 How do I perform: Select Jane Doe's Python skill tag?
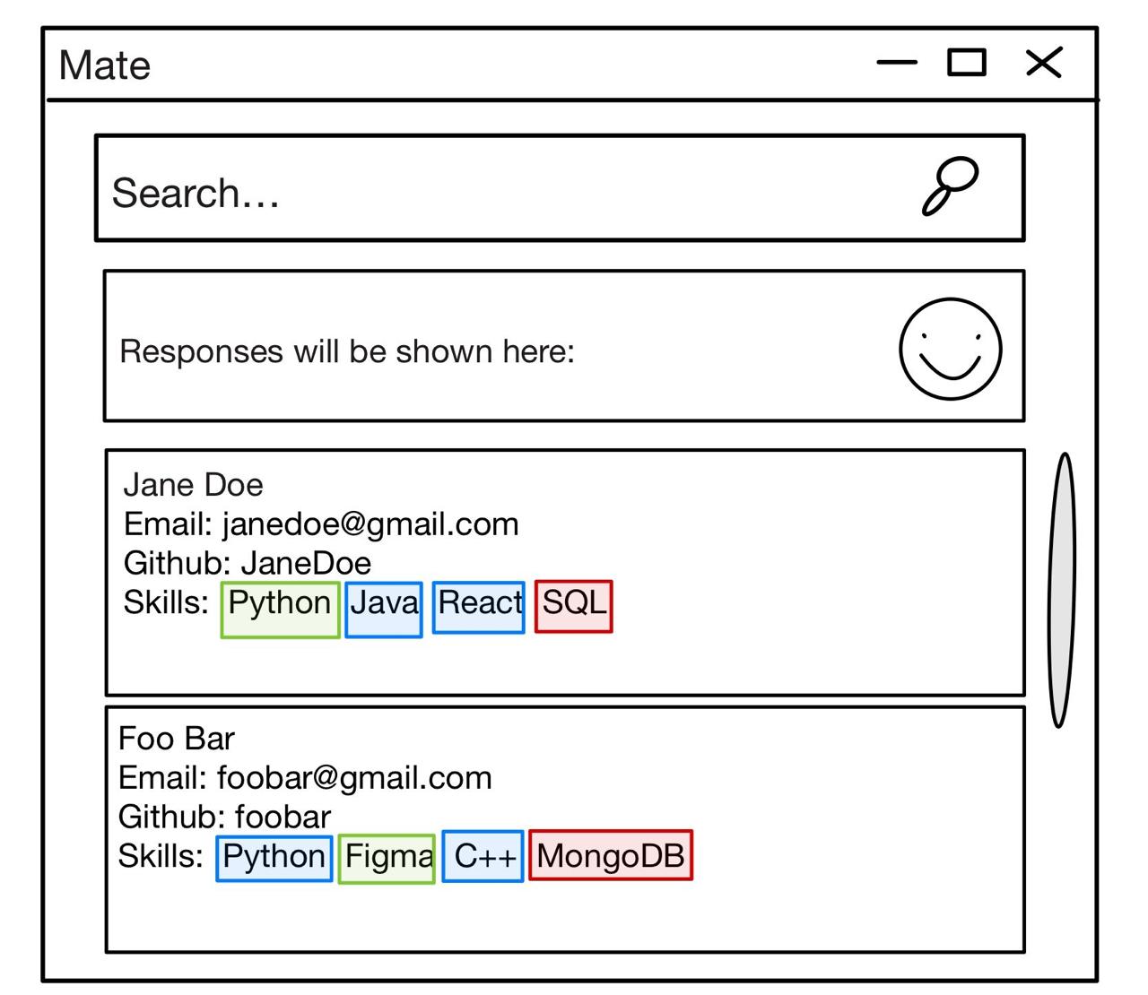[x=280, y=609]
